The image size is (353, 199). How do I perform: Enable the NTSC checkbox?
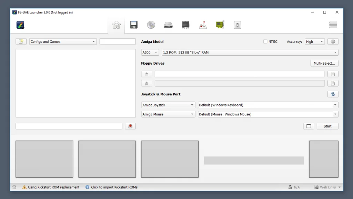[265, 41]
